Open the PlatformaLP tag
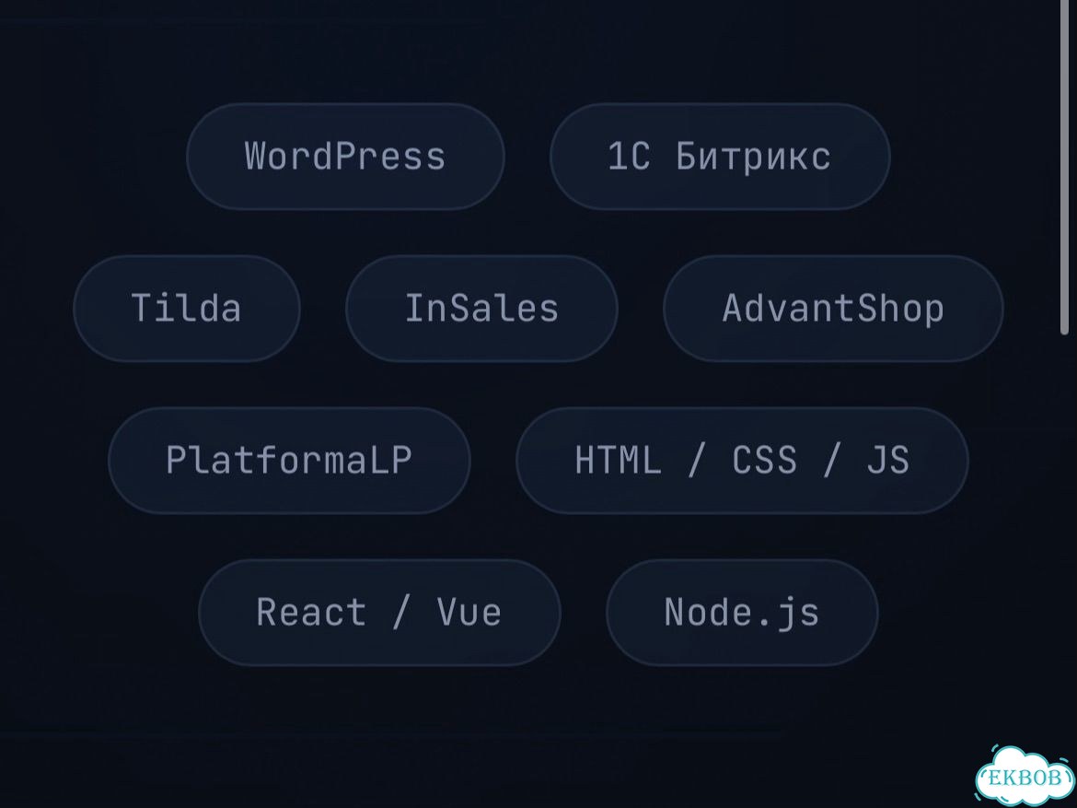This screenshot has height=808, width=1077. 289,460
